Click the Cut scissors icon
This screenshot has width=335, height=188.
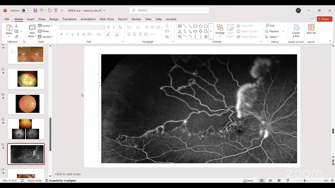tap(16, 26)
